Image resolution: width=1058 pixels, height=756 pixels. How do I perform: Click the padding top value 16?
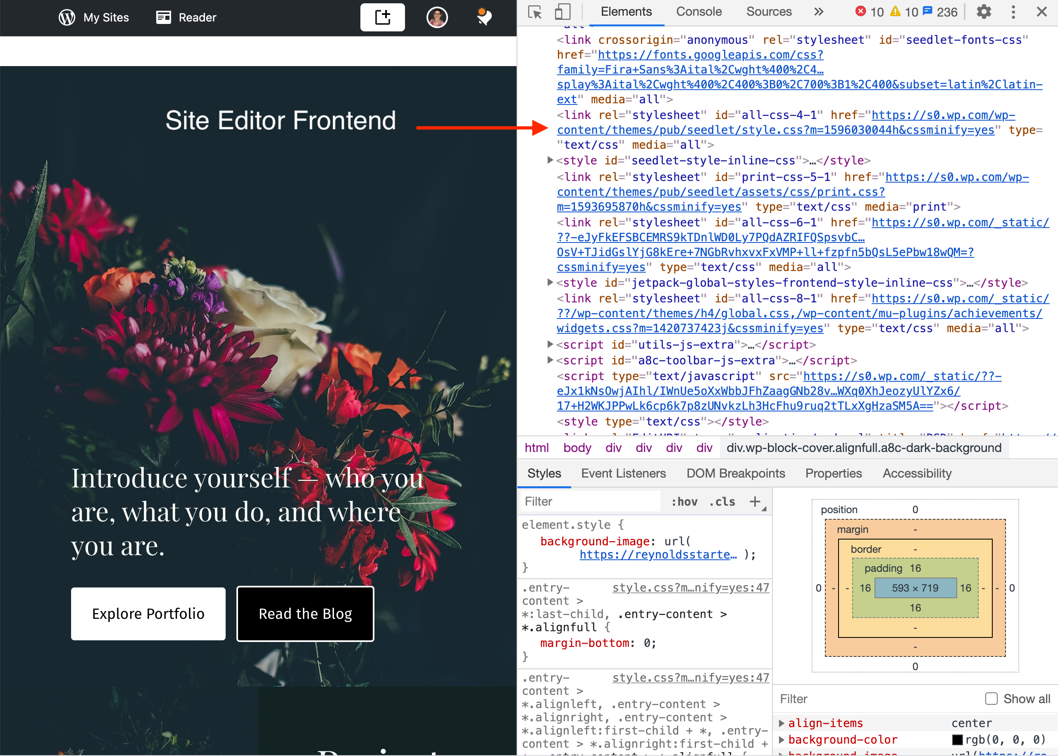[915, 568]
